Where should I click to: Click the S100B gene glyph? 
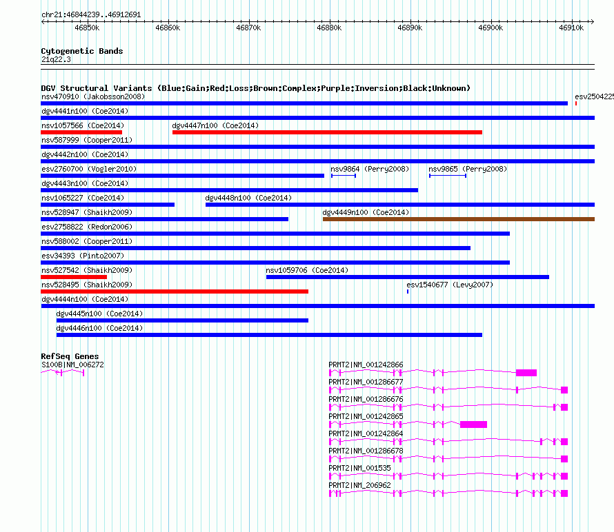point(63,373)
